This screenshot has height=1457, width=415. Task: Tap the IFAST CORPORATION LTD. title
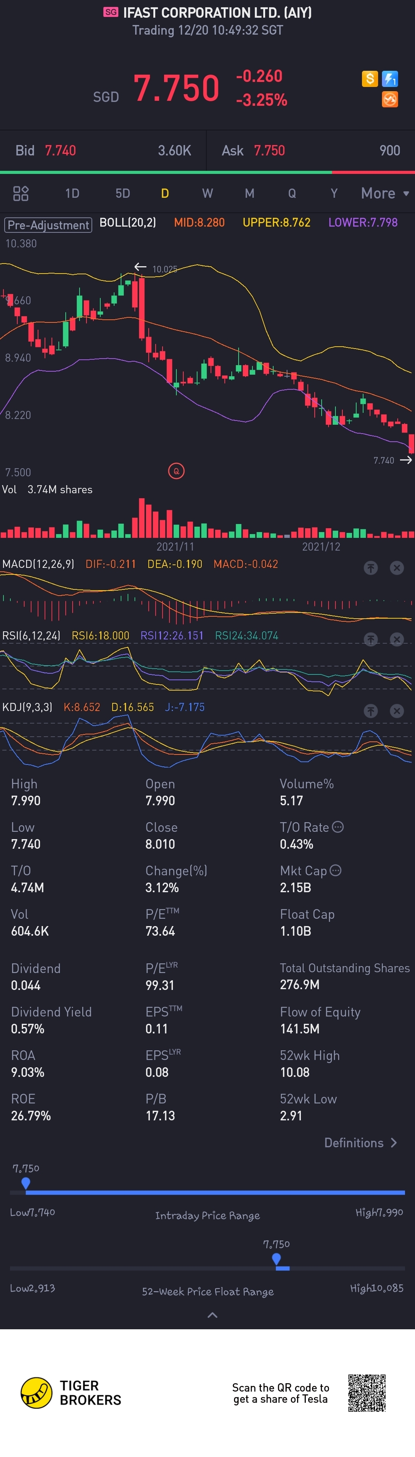(x=217, y=12)
